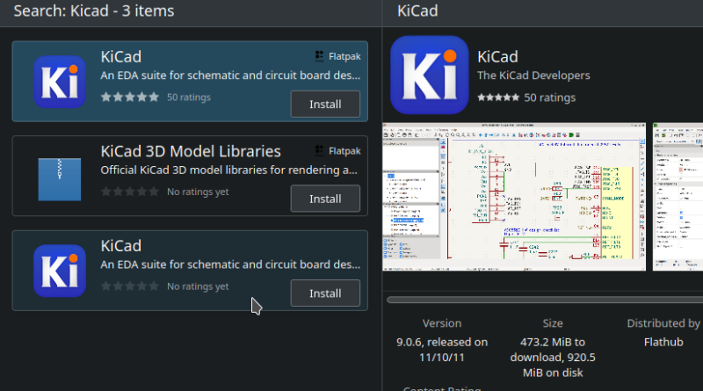Click the Flathub distributor label
Viewport: 703px width, 391px height.
coord(663,341)
